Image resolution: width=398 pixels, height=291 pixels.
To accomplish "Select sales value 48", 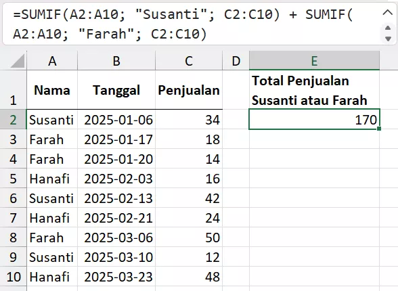I will pyautogui.click(x=189, y=276).
